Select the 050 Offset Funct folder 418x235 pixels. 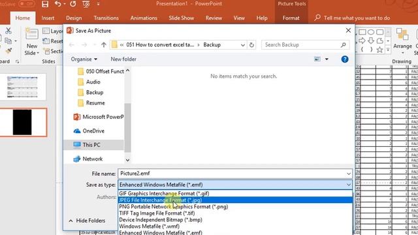click(101, 71)
